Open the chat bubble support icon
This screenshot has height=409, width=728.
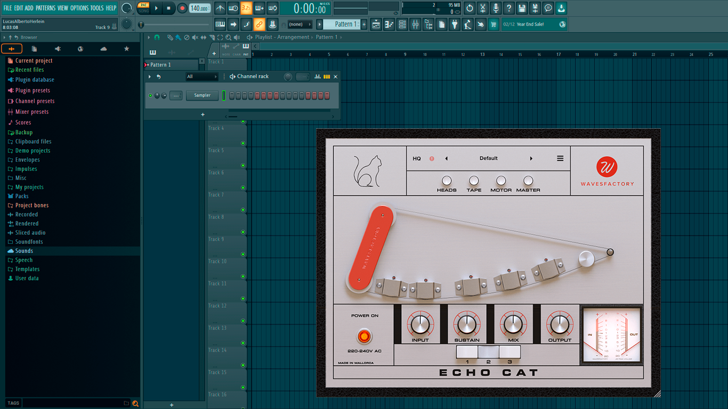[x=548, y=8]
